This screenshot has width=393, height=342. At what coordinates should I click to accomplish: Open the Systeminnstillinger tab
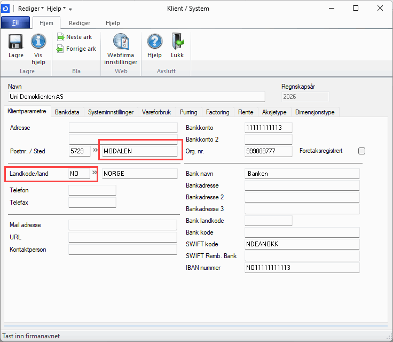pos(111,112)
